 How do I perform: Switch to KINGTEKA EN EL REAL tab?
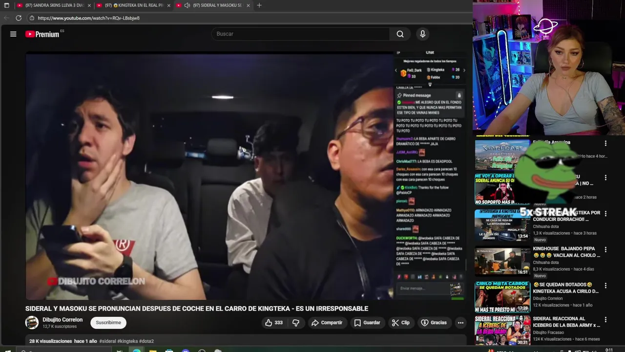(x=133, y=5)
